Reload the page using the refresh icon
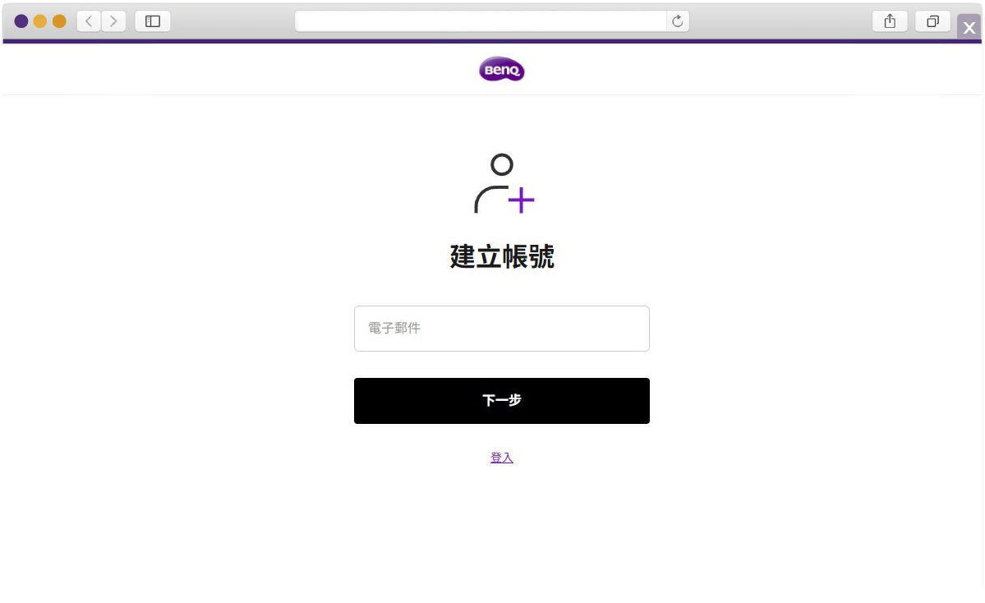Image resolution: width=985 pixels, height=603 pixels. pos(677,21)
